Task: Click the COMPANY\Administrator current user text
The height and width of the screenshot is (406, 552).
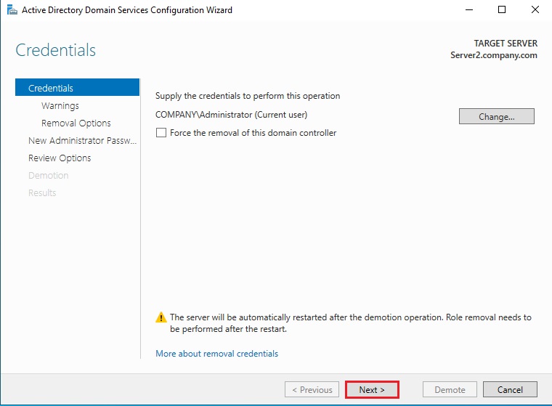Action: 231,115
